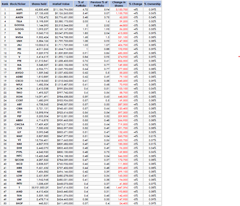This screenshot has height=206, width=240.
Task: Click the Rank column header
Action: [5, 4]
